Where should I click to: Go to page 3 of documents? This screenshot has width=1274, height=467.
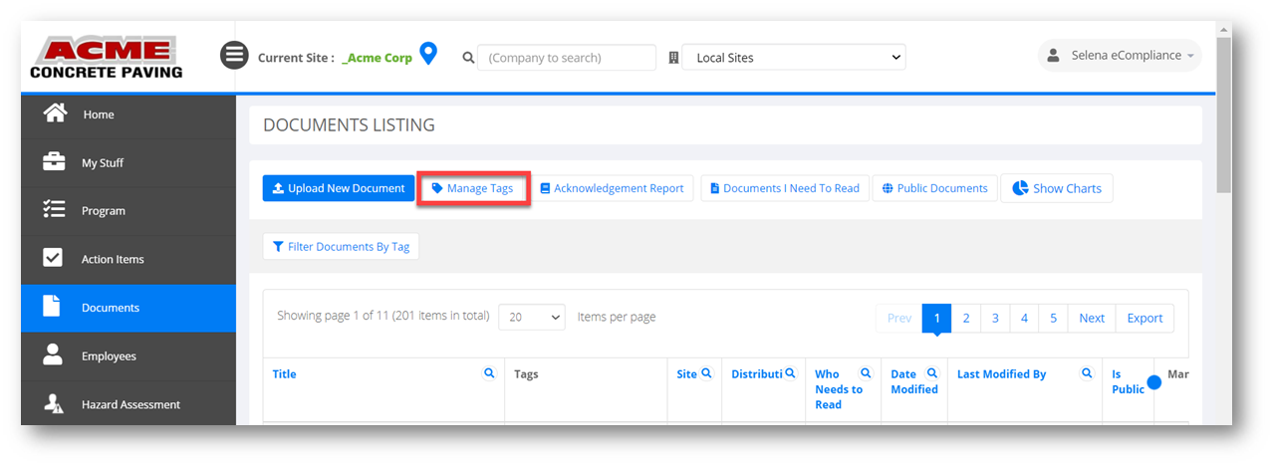995,318
